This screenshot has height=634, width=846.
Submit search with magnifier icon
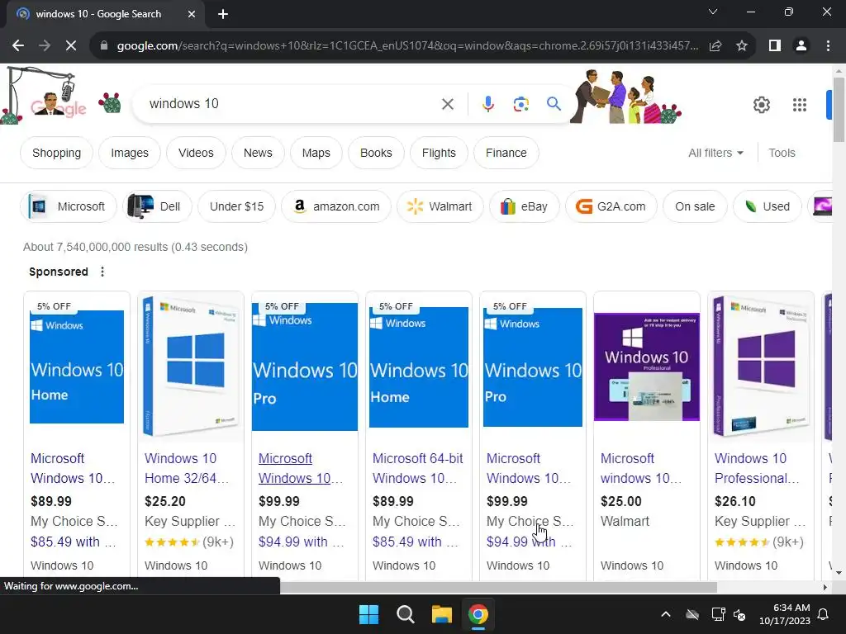click(554, 103)
